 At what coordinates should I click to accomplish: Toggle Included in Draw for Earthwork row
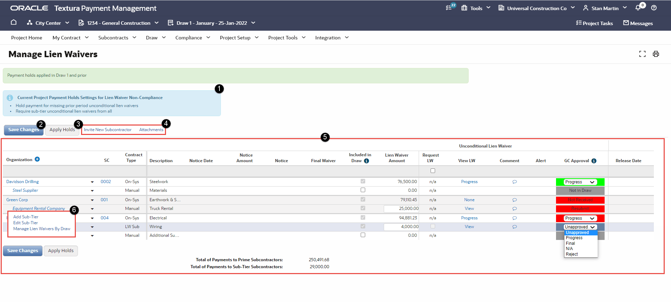[x=363, y=199]
